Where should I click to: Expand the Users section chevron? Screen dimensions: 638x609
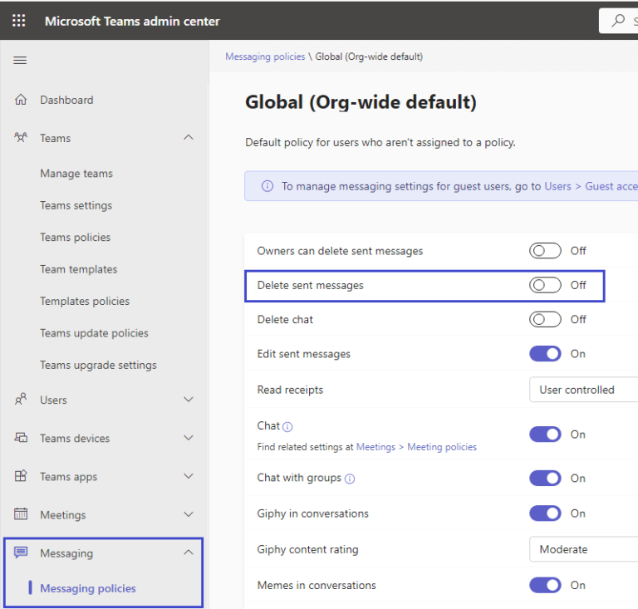coord(189,400)
